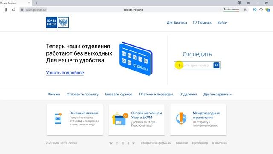Click the www.pochta.ru address bar
The width and height of the screenshot is (273, 154).
[x=36, y=10]
